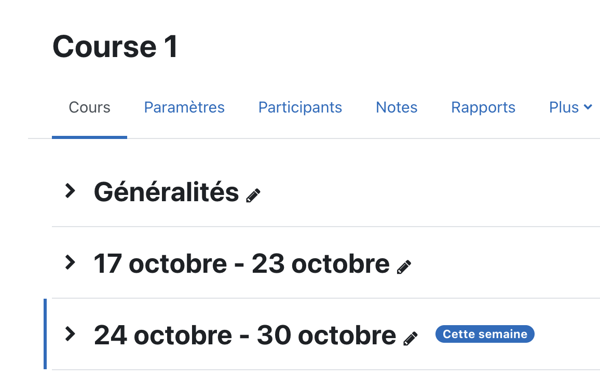
Task: Open the Plus dropdown arrow in navigation
Action: (588, 107)
